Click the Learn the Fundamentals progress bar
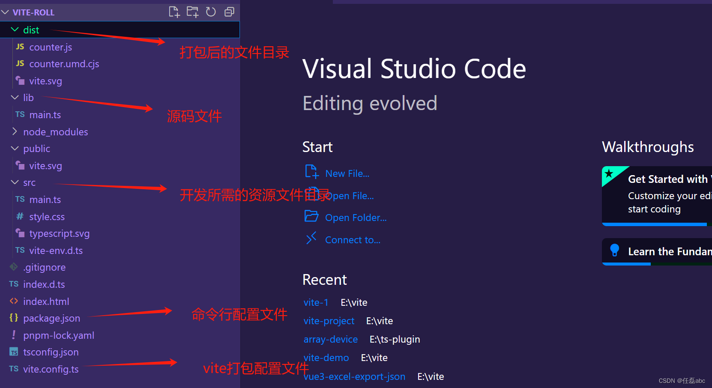 (x=657, y=264)
